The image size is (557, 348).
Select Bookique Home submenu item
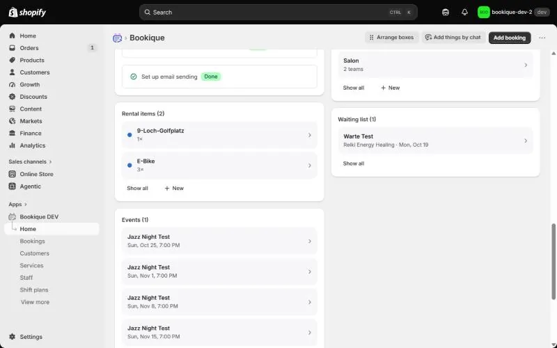(52, 229)
